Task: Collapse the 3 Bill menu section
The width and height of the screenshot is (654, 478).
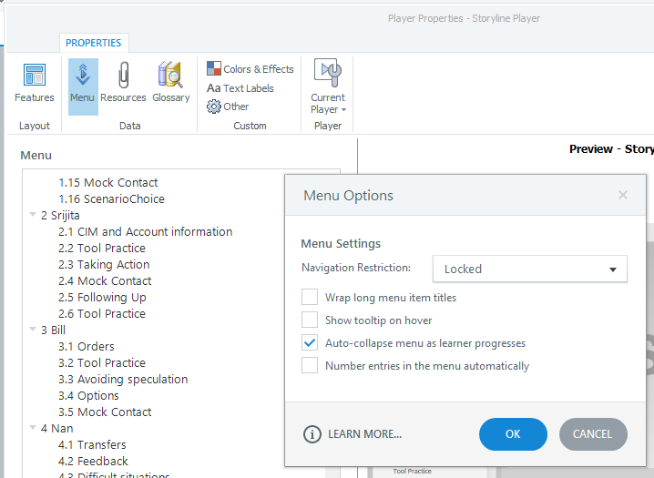Action: pos(33,331)
